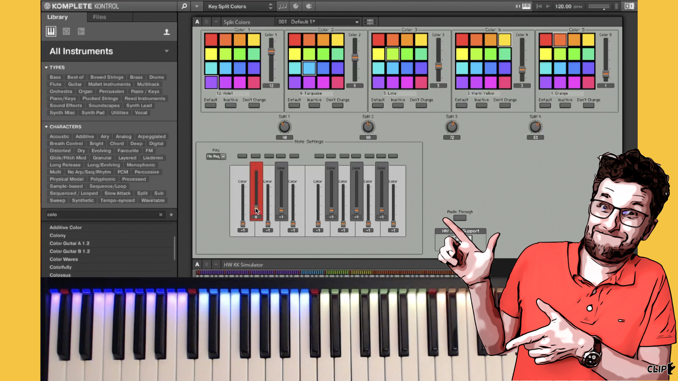Image resolution: width=678 pixels, height=381 pixels.
Task: Pick the red swatch in Color 1 palette
Action: (x=211, y=40)
